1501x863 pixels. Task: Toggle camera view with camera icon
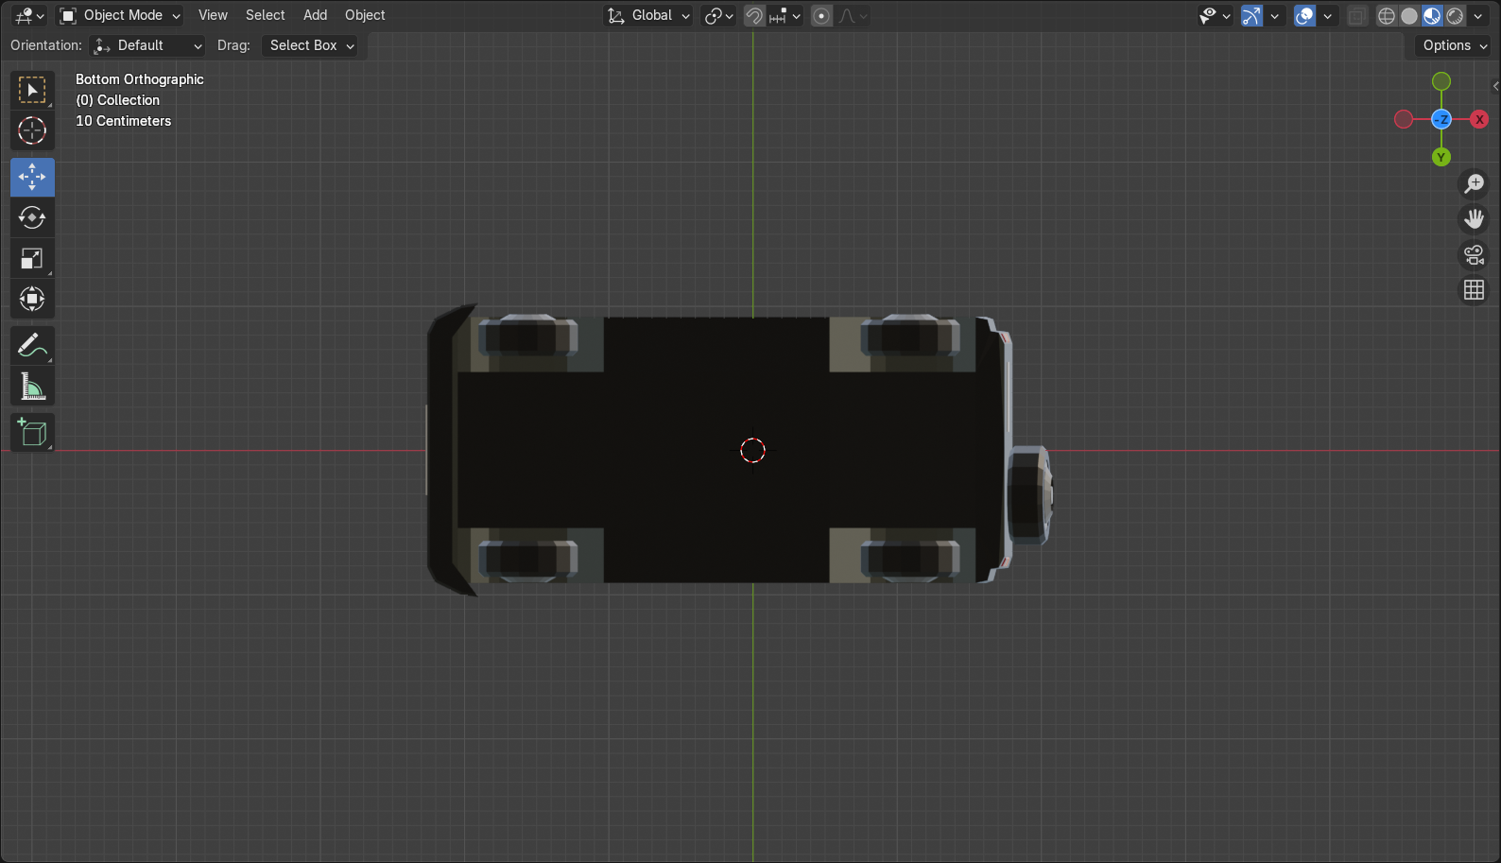click(1474, 254)
